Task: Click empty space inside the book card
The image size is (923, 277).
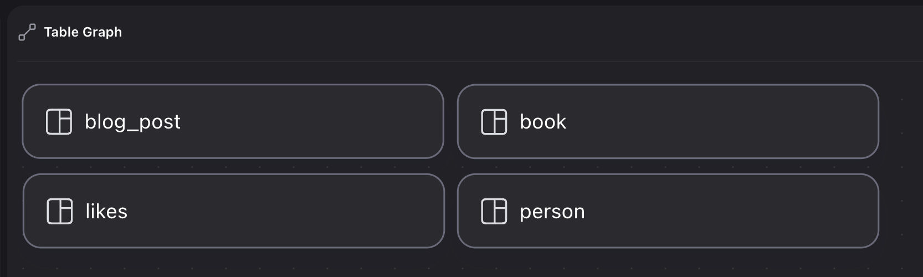Action: coord(720,122)
